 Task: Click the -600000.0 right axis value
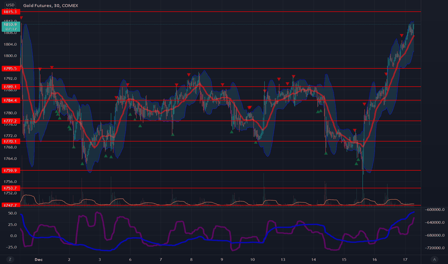434,209
